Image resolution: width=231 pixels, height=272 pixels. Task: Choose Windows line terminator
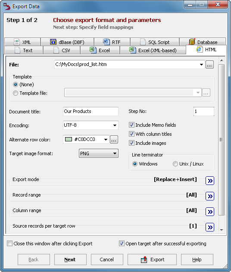tap(135, 164)
